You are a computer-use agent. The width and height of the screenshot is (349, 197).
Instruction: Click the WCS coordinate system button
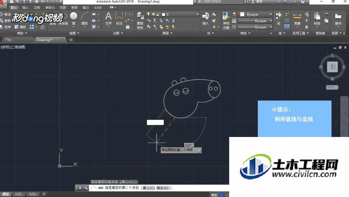click(332, 87)
